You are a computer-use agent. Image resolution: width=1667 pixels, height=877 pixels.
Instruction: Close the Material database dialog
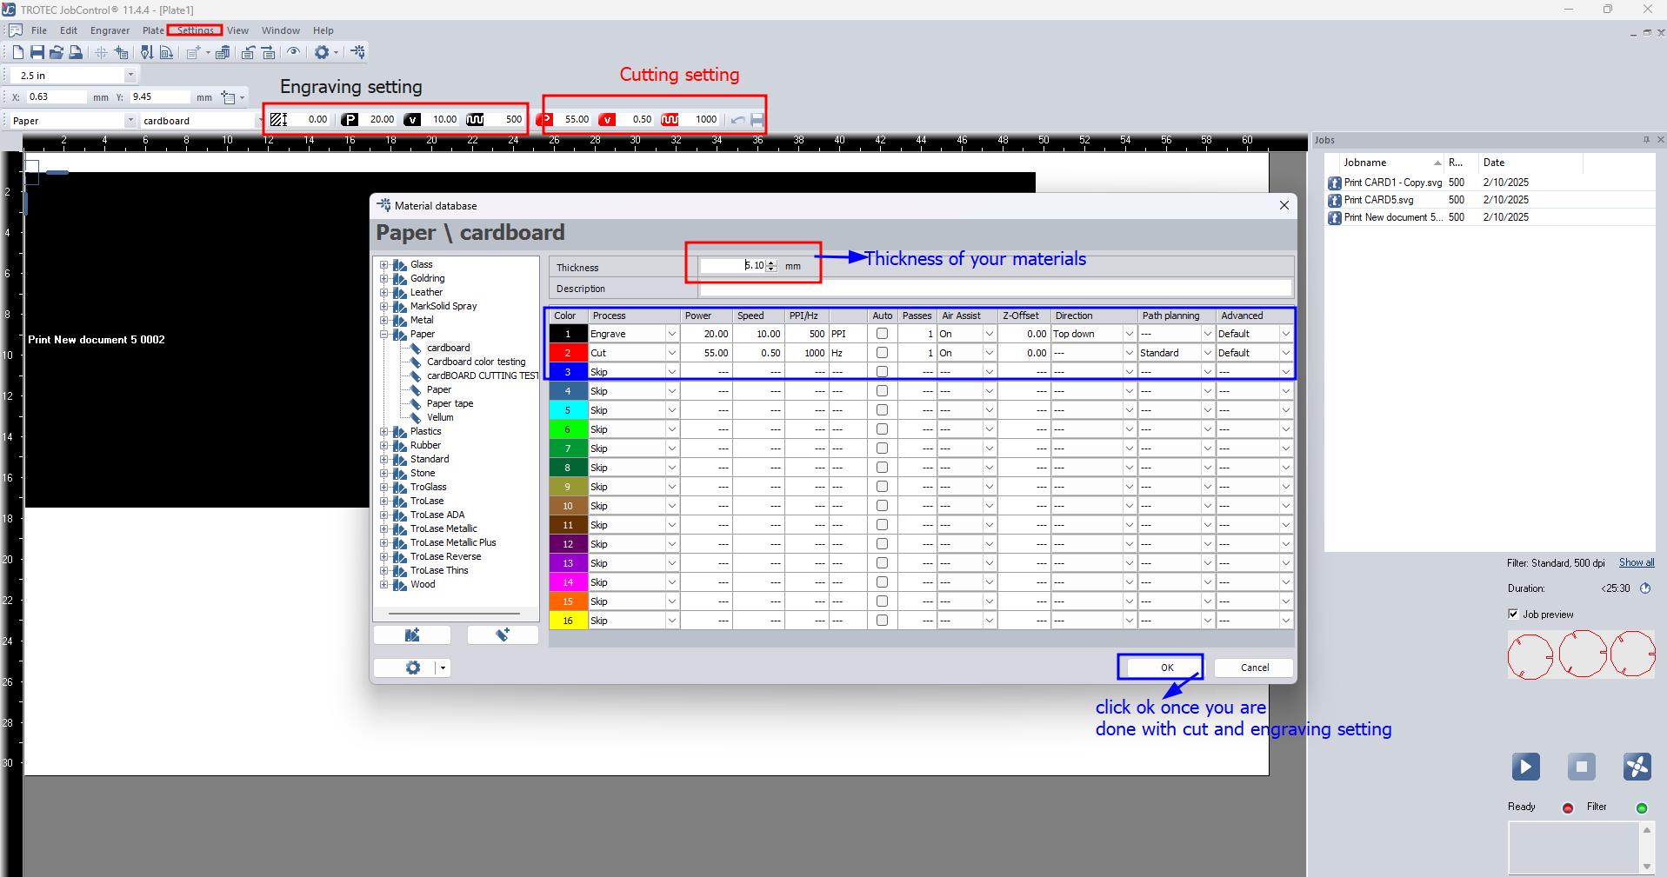point(1284,206)
